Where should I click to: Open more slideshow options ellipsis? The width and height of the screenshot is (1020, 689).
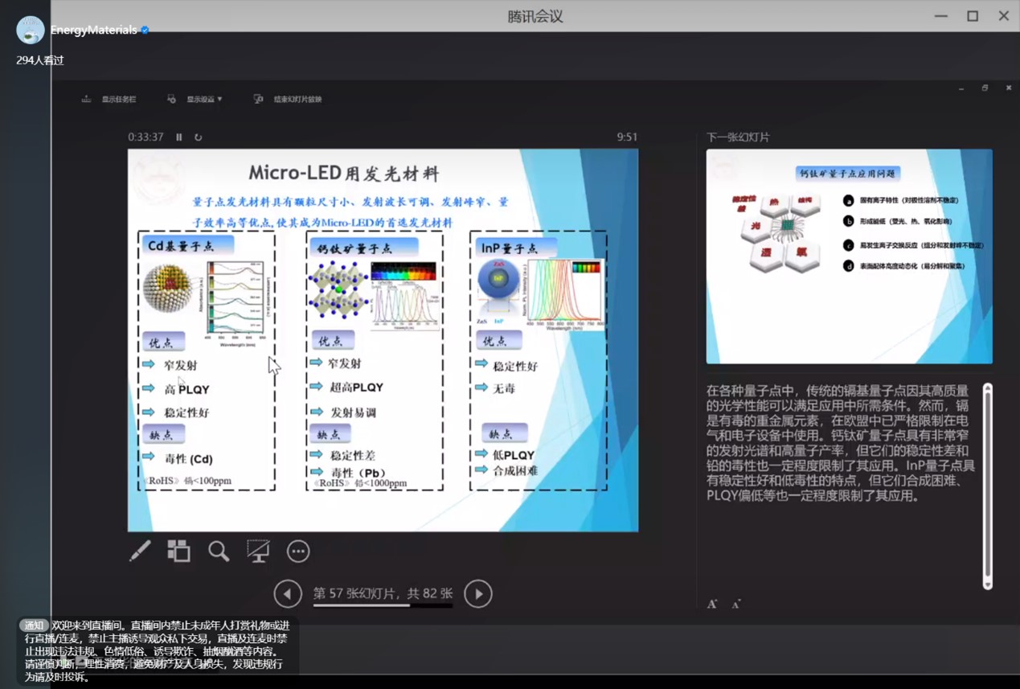click(298, 552)
